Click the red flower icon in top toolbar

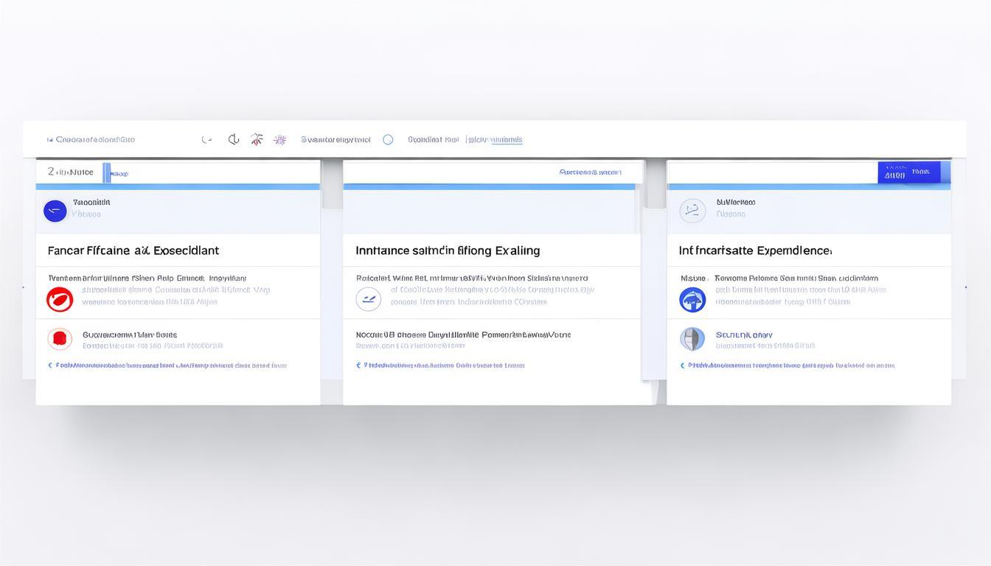pyautogui.click(x=257, y=139)
